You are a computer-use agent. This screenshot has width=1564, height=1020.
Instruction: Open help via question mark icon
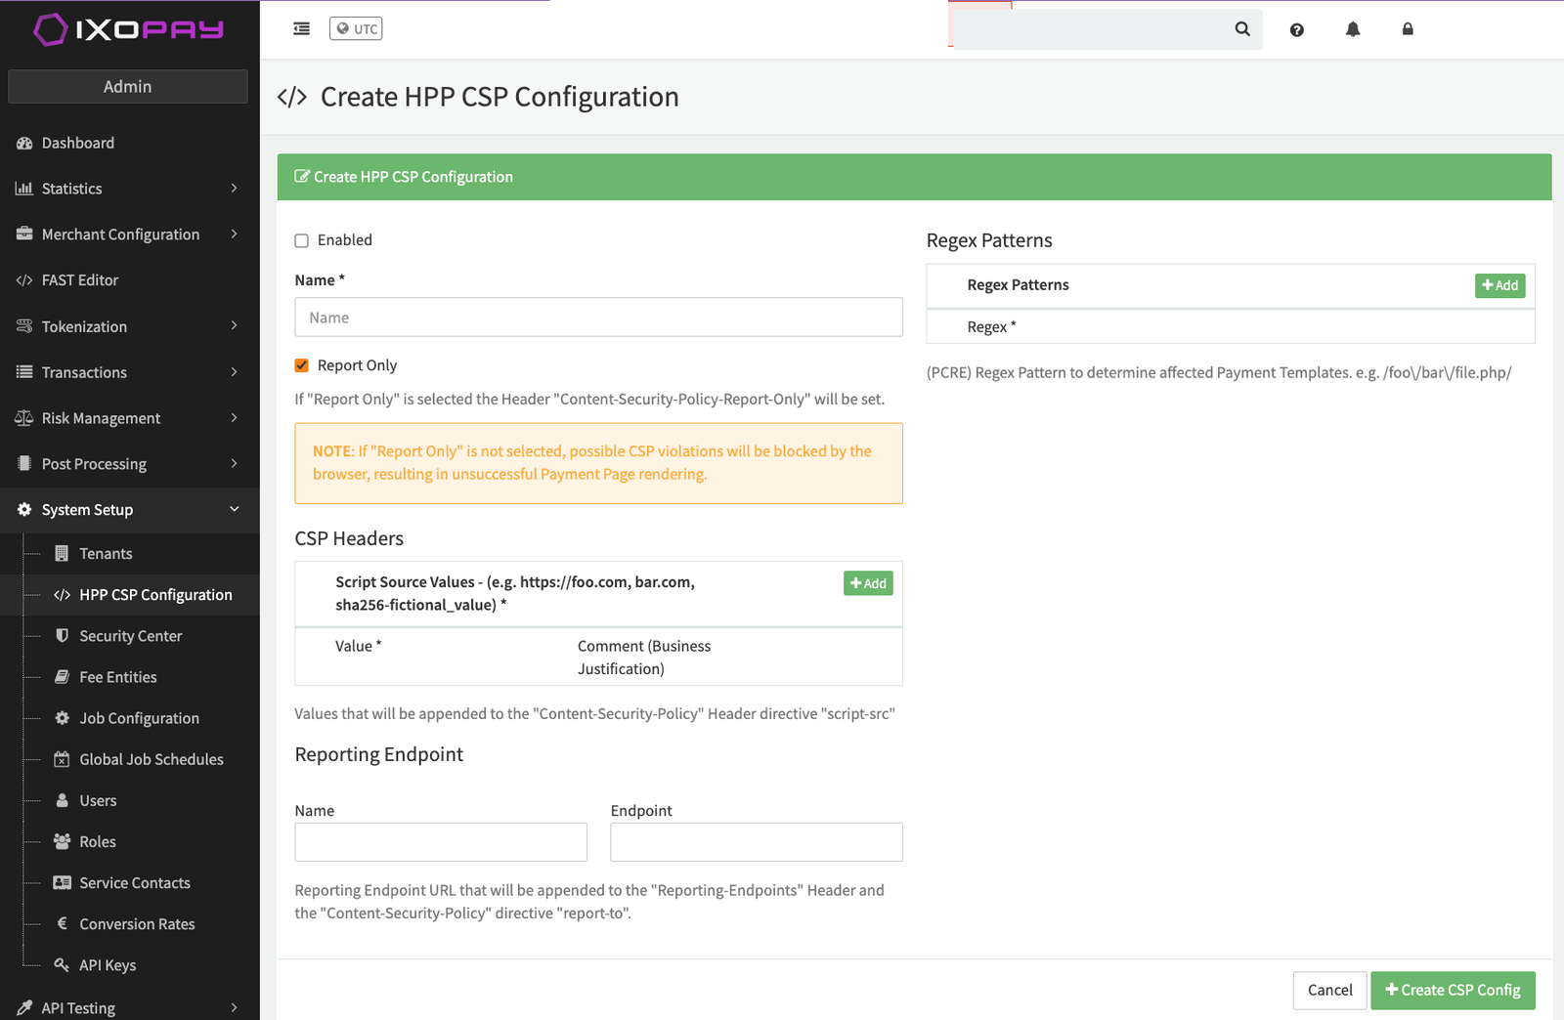(1297, 29)
